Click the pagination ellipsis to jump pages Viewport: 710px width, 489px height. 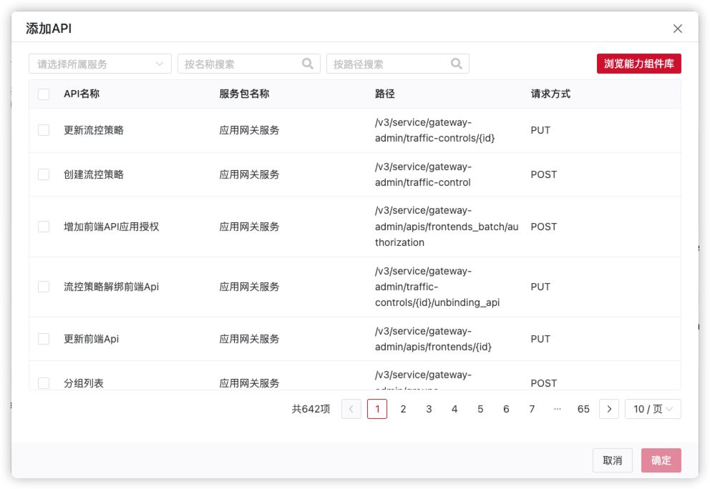(x=558, y=409)
